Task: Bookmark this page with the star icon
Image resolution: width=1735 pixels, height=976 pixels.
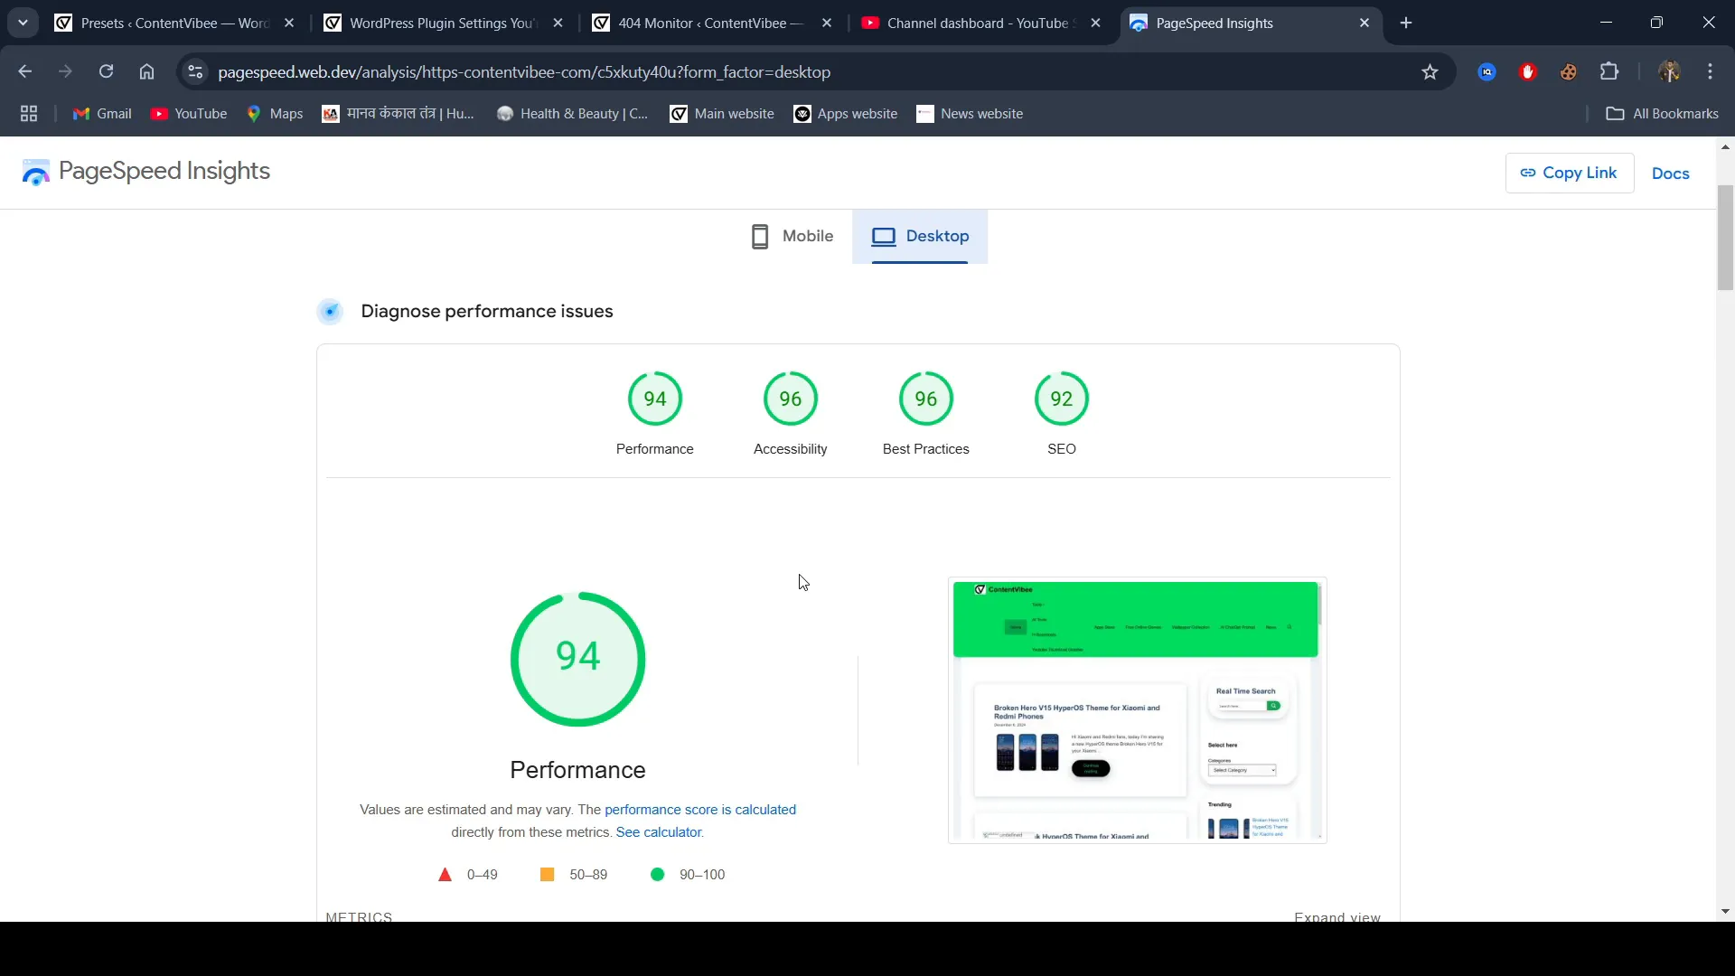Action: pos(1430,71)
